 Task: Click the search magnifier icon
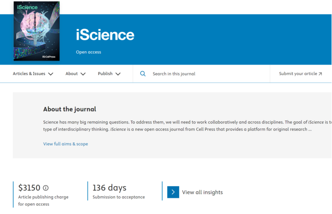pyautogui.click(x=142, y=74)
